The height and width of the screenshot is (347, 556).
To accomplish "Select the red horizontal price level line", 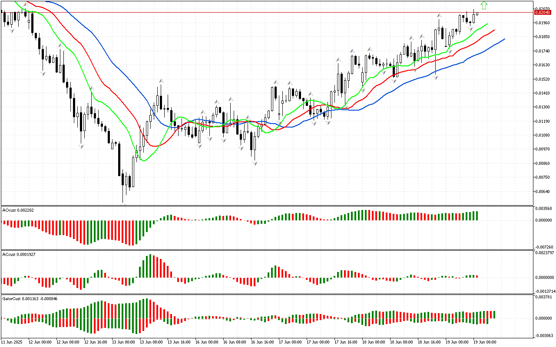I will pyautogui.click(x=261, y=13).
